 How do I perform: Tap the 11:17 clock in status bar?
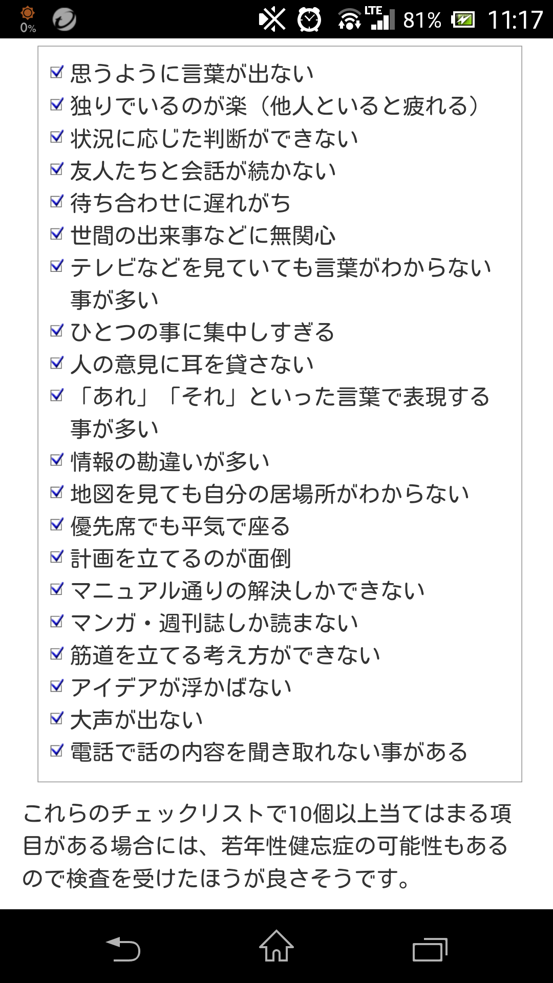515,20
